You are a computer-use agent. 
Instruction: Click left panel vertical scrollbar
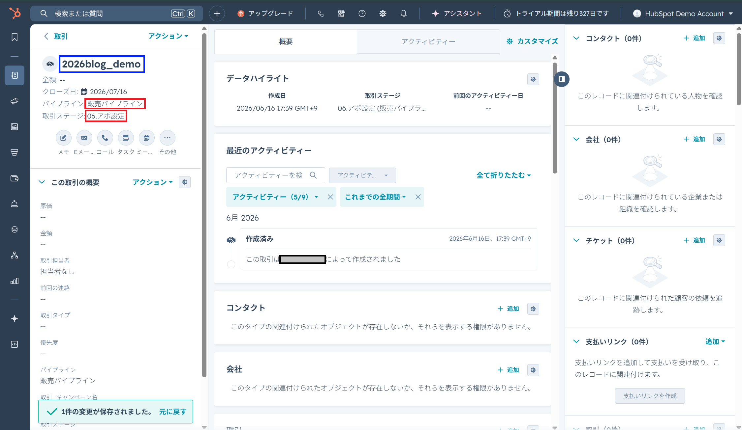[x=204, y=205]
